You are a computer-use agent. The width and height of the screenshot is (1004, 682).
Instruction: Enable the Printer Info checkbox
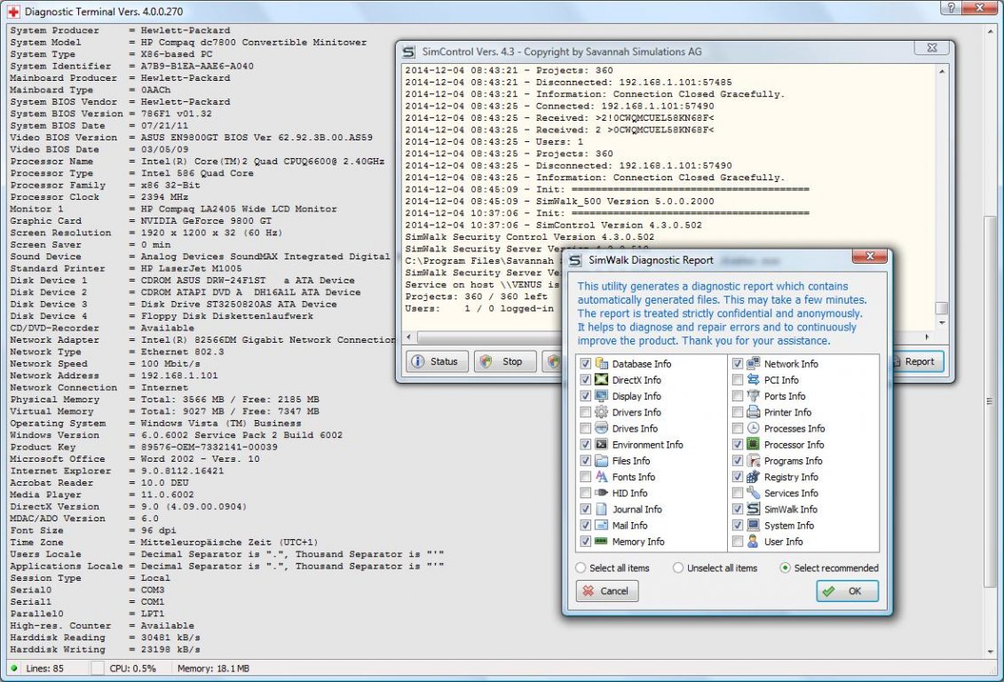738,412
